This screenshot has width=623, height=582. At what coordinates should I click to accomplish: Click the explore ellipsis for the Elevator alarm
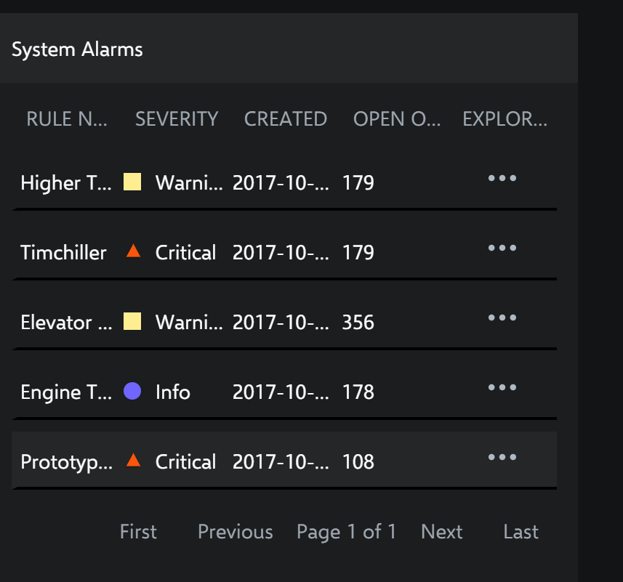(502, 317)
